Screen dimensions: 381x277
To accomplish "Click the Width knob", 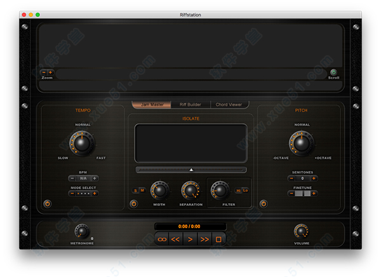I will pos(159,191).
